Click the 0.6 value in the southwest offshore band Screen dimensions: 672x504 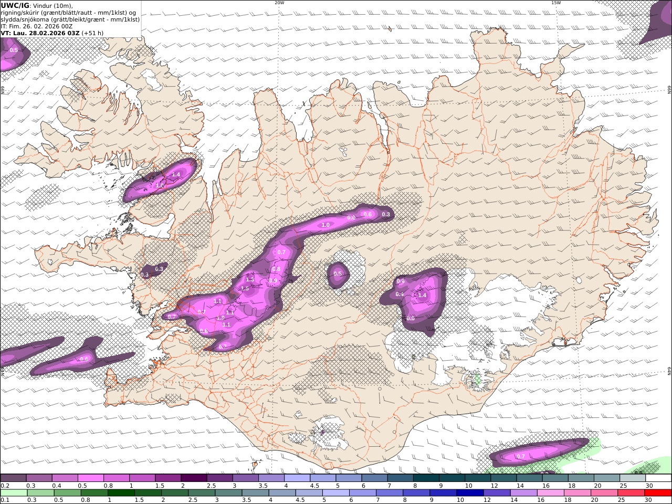pyautogui.click(x=84, y=360)
